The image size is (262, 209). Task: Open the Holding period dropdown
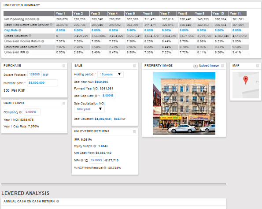coord(111,74)
